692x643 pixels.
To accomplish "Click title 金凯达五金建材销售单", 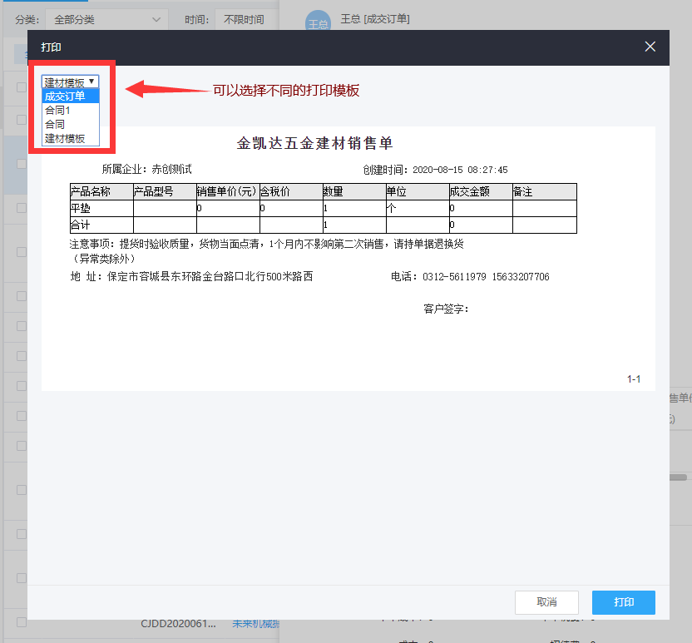I will tap(314, 143).
